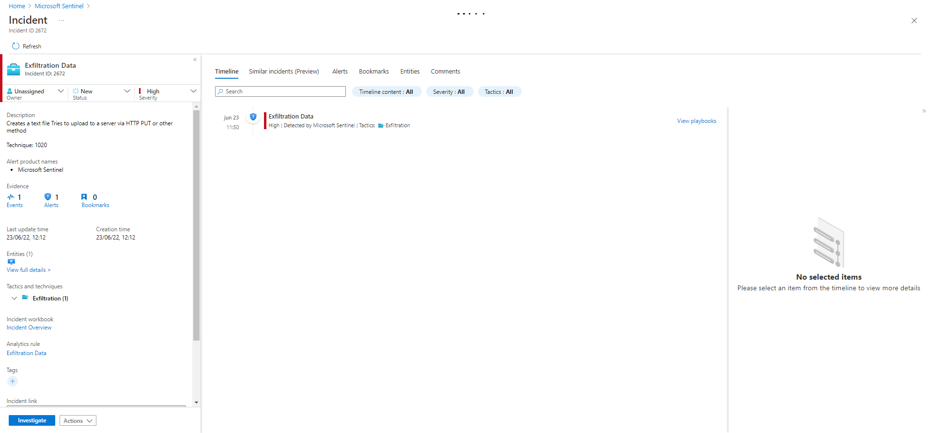The width and height of the screenshot is (929, 433).
Task: Open the Alerts shield evidence icon
Action: pos(47,197)
